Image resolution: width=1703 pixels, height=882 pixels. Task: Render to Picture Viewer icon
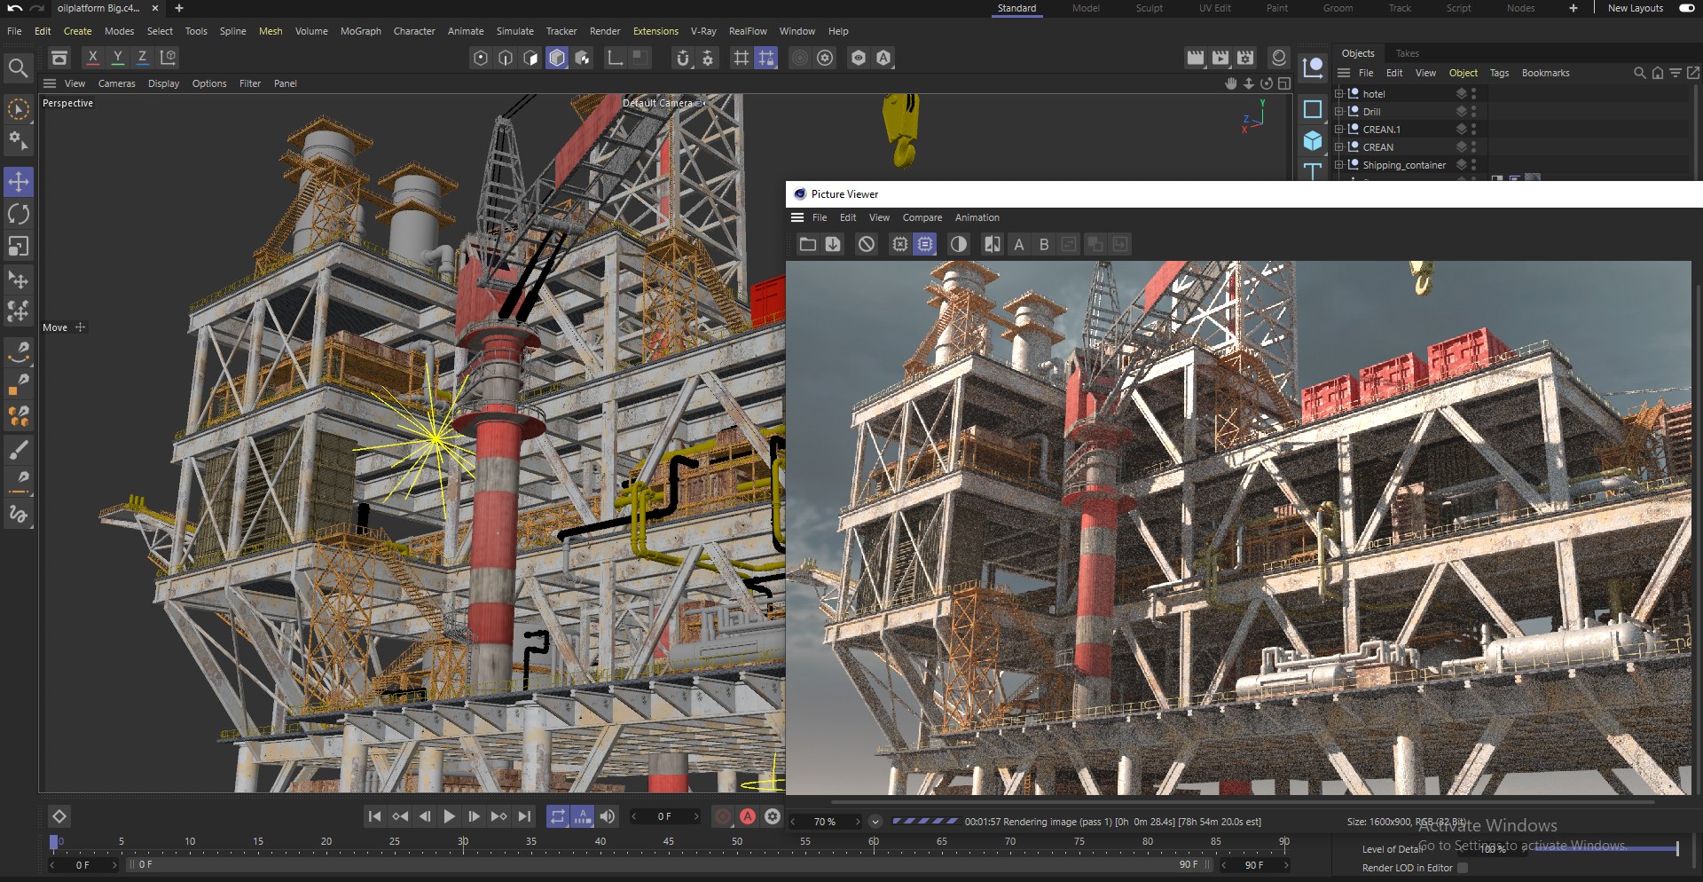pos(1220,58)
